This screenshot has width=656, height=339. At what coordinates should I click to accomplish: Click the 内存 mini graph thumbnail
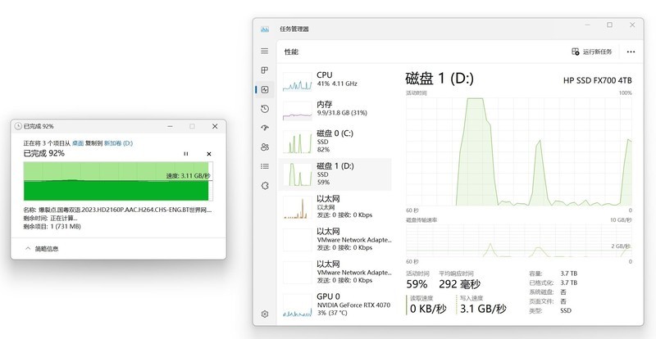tap(298, 111)
